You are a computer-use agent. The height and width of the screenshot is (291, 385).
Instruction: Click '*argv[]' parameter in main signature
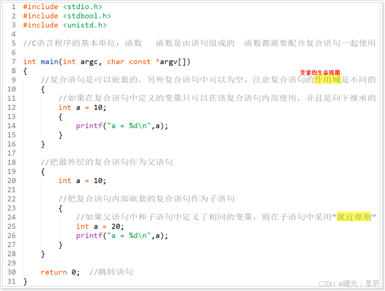173,62
